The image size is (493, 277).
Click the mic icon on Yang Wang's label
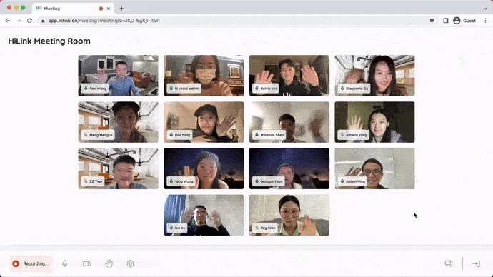171,181
